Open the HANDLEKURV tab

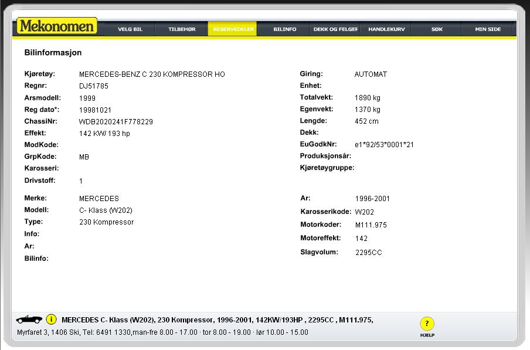386,29
